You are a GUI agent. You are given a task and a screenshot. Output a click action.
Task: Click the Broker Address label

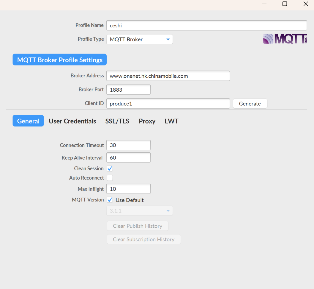click(x=87, y=76)
